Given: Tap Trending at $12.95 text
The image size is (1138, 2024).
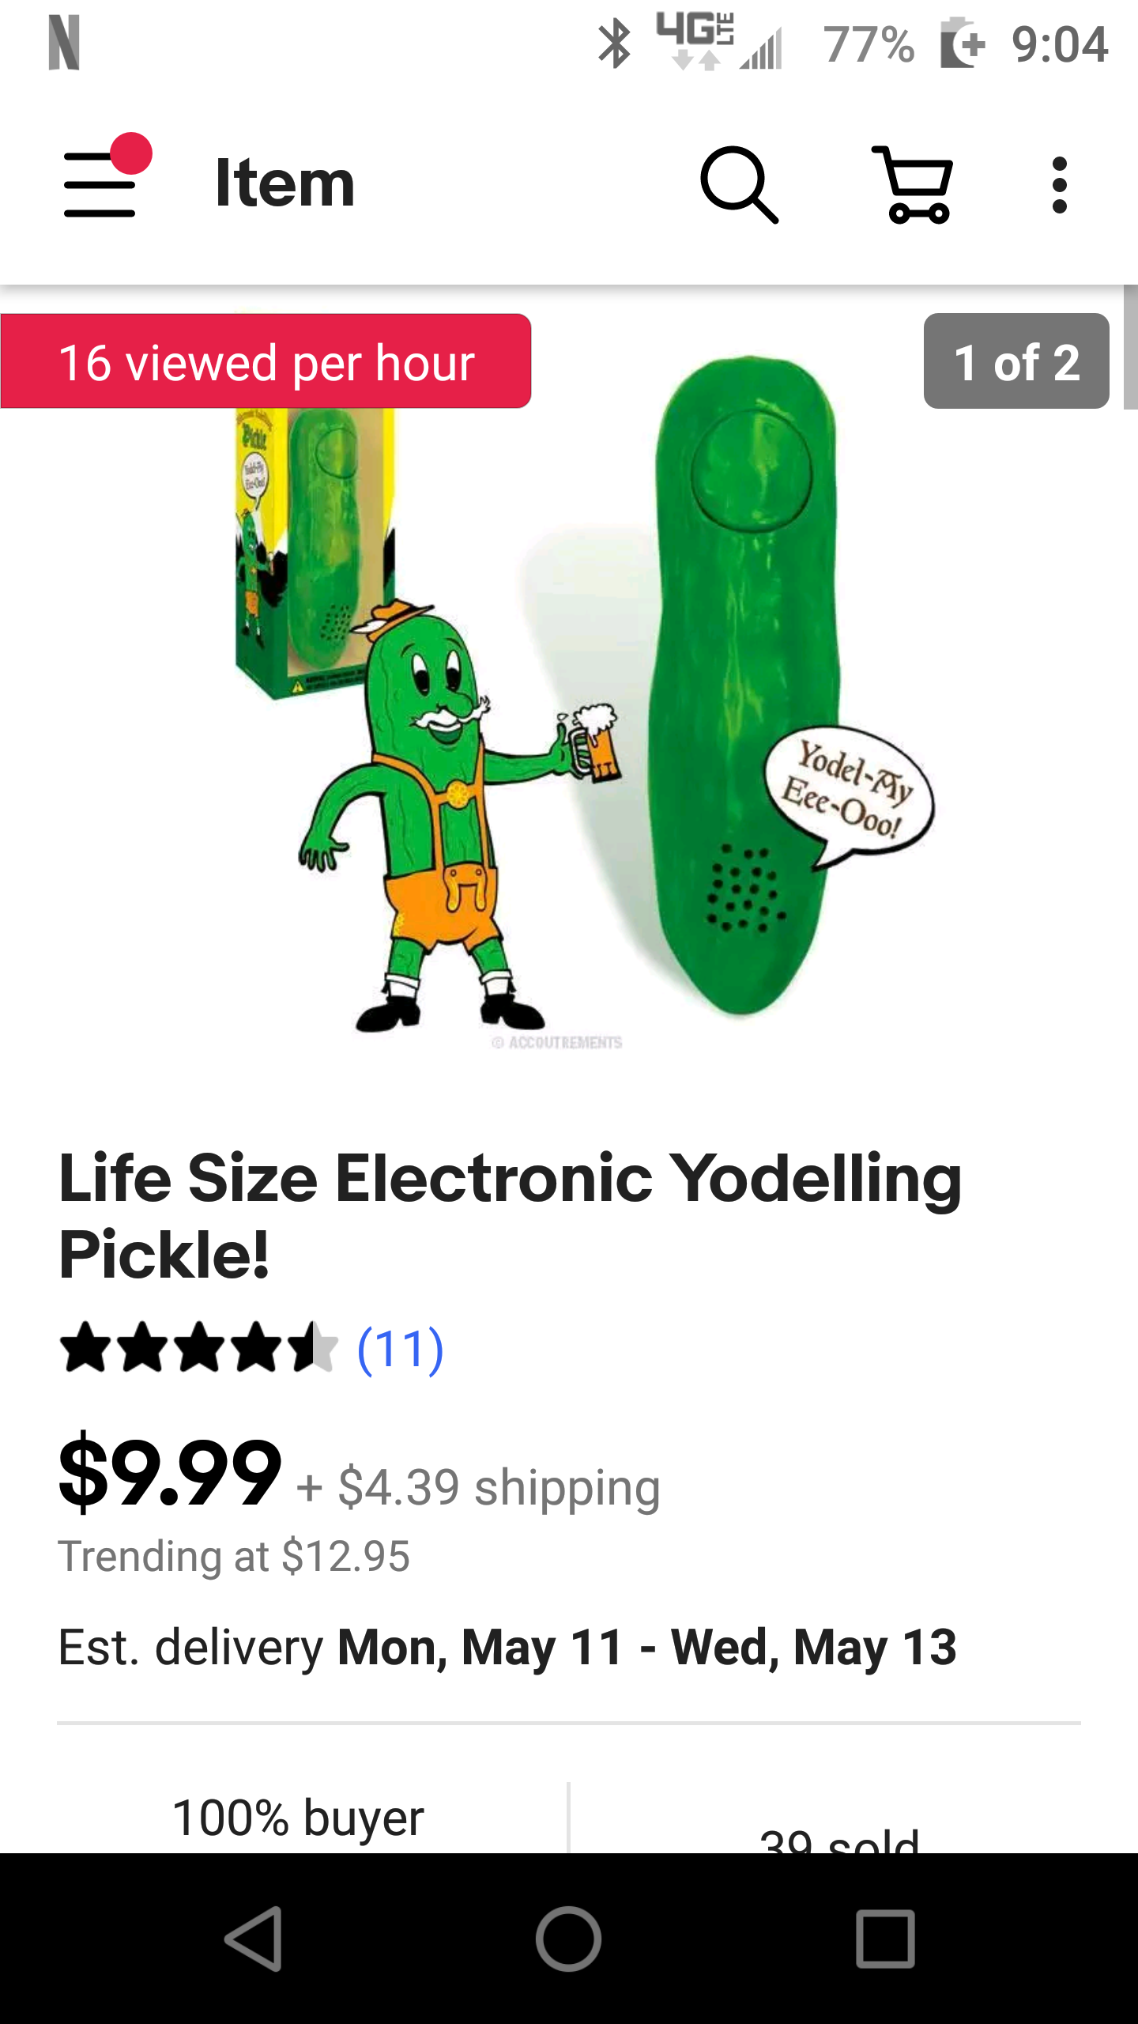Looking at the screenshot, I should (x=234, y=1556).
